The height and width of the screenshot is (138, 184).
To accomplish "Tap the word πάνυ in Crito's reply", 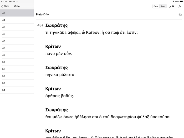I will 50,54.
